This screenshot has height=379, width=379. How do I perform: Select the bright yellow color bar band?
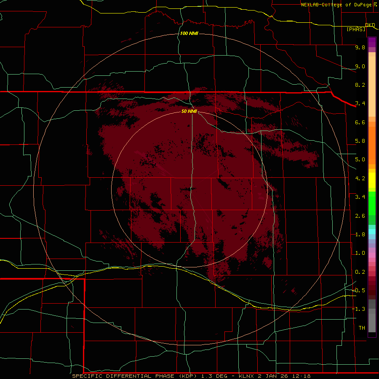tap(372, 180)
